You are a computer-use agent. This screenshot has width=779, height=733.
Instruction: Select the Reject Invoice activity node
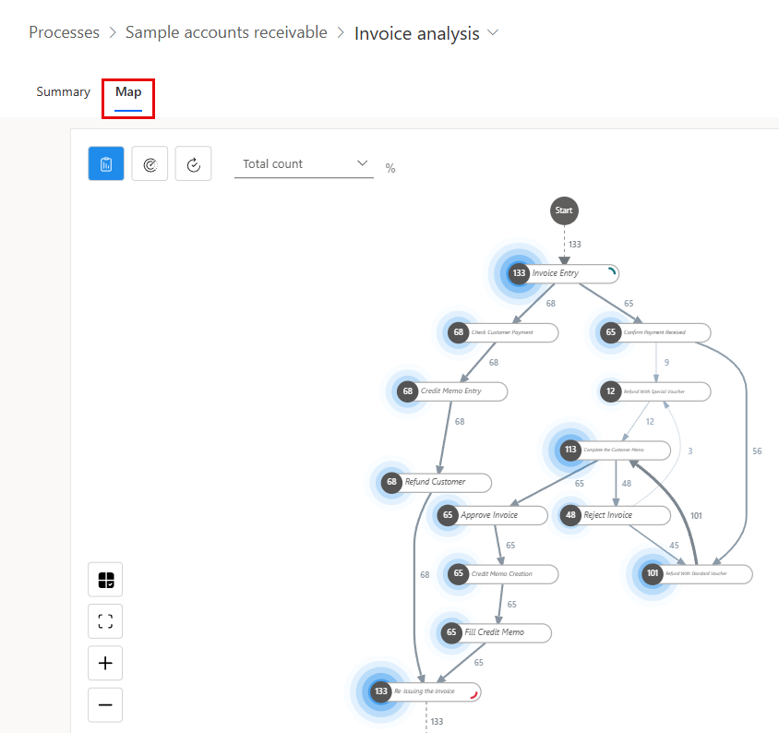(615, 515)
